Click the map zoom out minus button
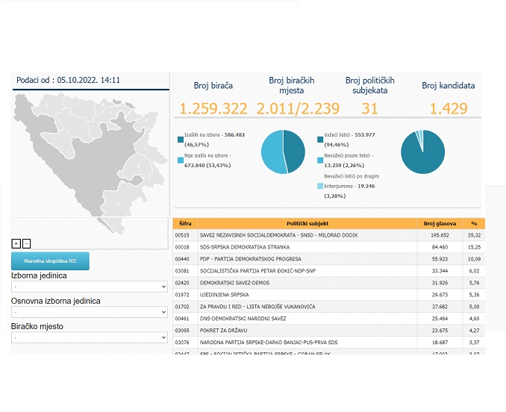 coord(27,243)
